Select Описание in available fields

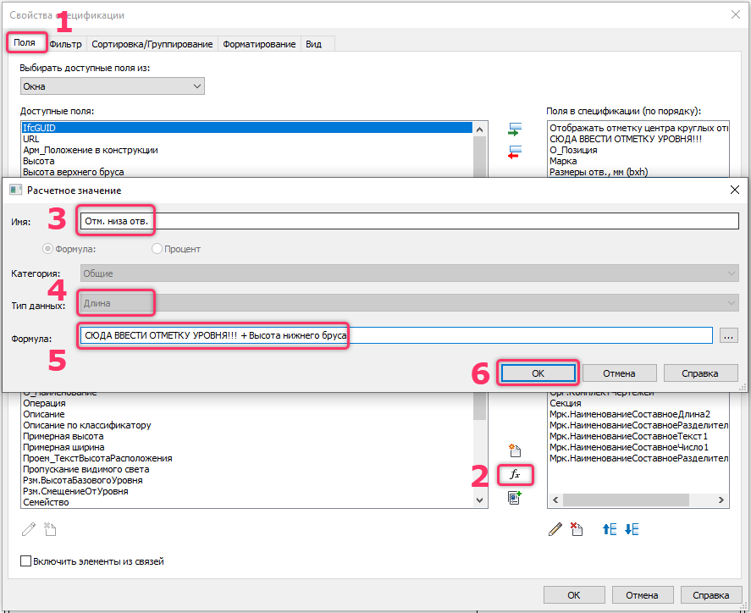click(x=247, y=414)
